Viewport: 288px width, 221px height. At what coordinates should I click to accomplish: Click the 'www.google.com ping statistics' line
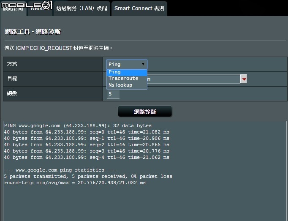click(60, 170)
